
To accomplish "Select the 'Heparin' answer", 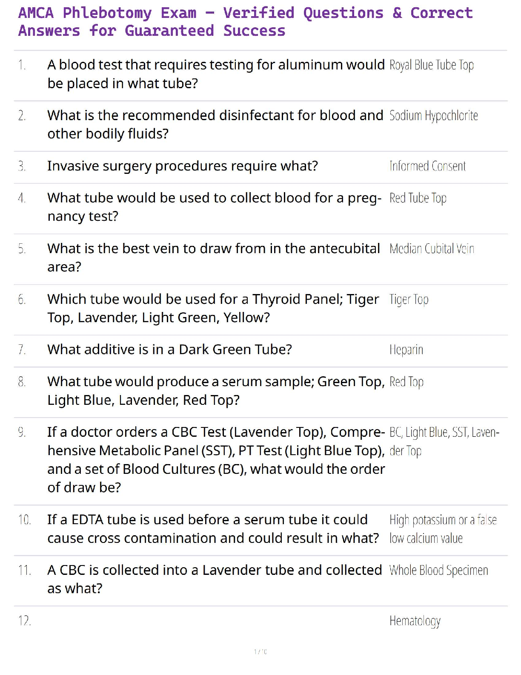I will [406, 350].
